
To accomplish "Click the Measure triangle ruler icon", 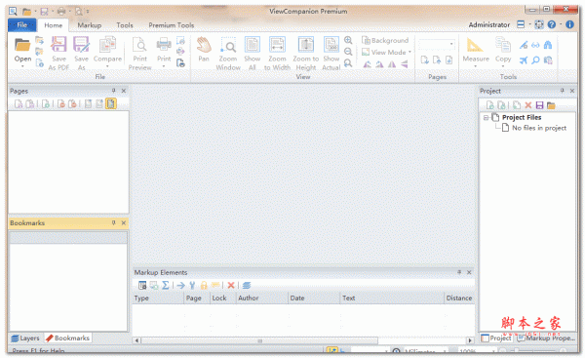I will tap(475, 45).
